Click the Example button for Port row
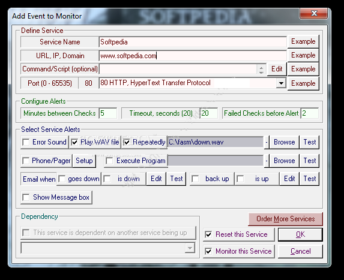 click(x=303, y=83)
